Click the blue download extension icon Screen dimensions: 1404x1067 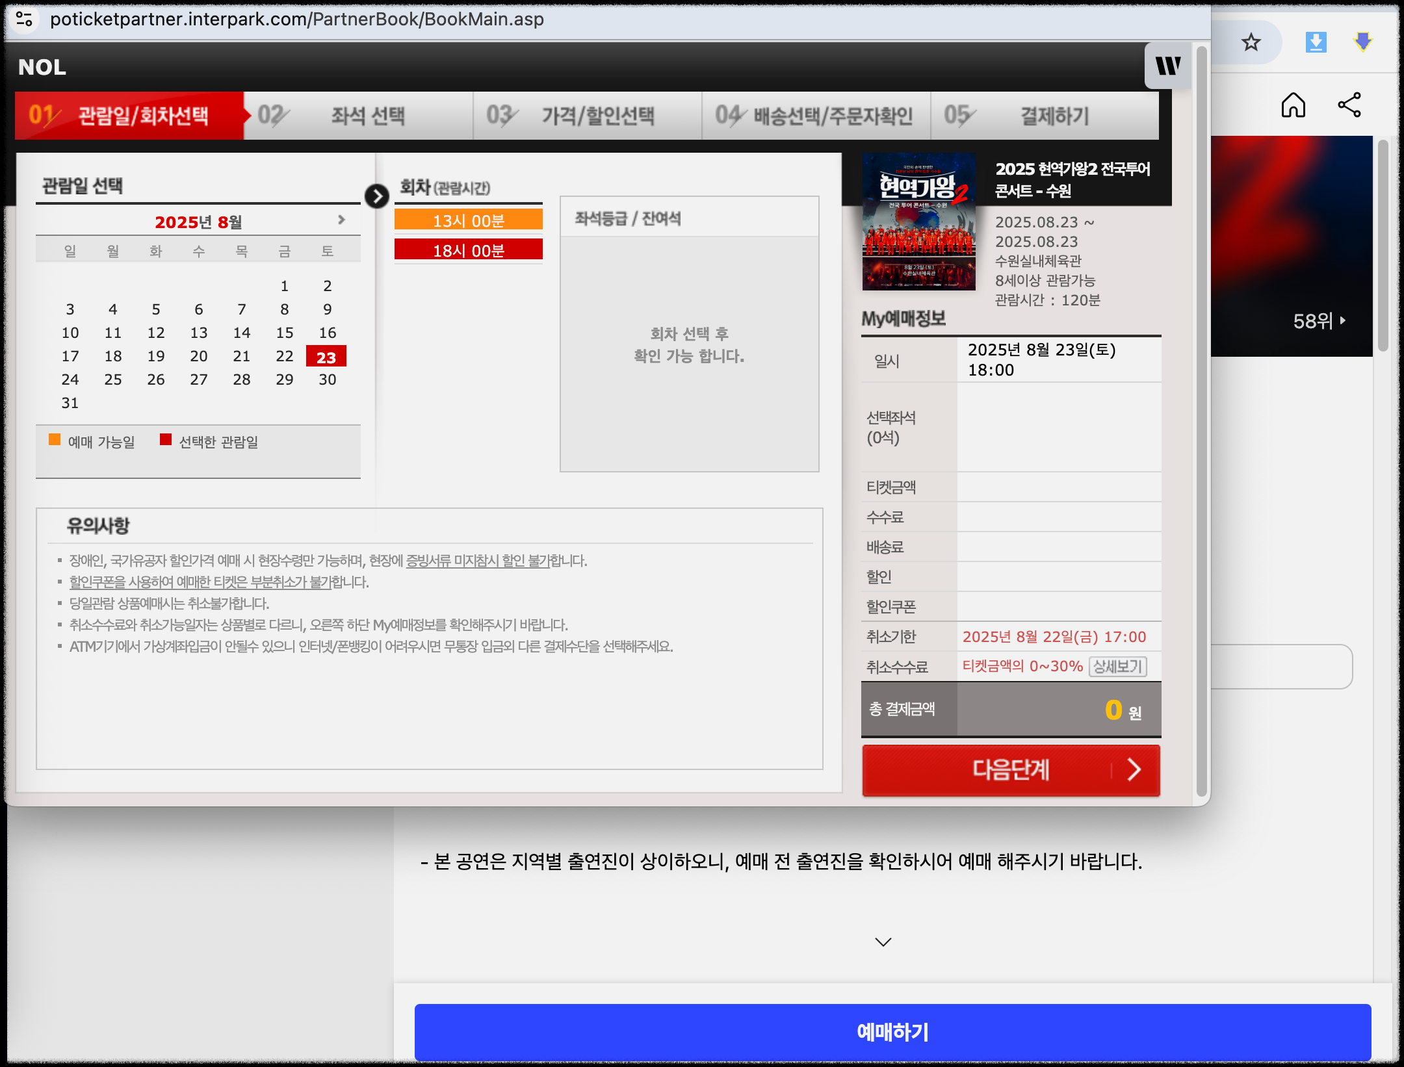(x=1316, y=43)
